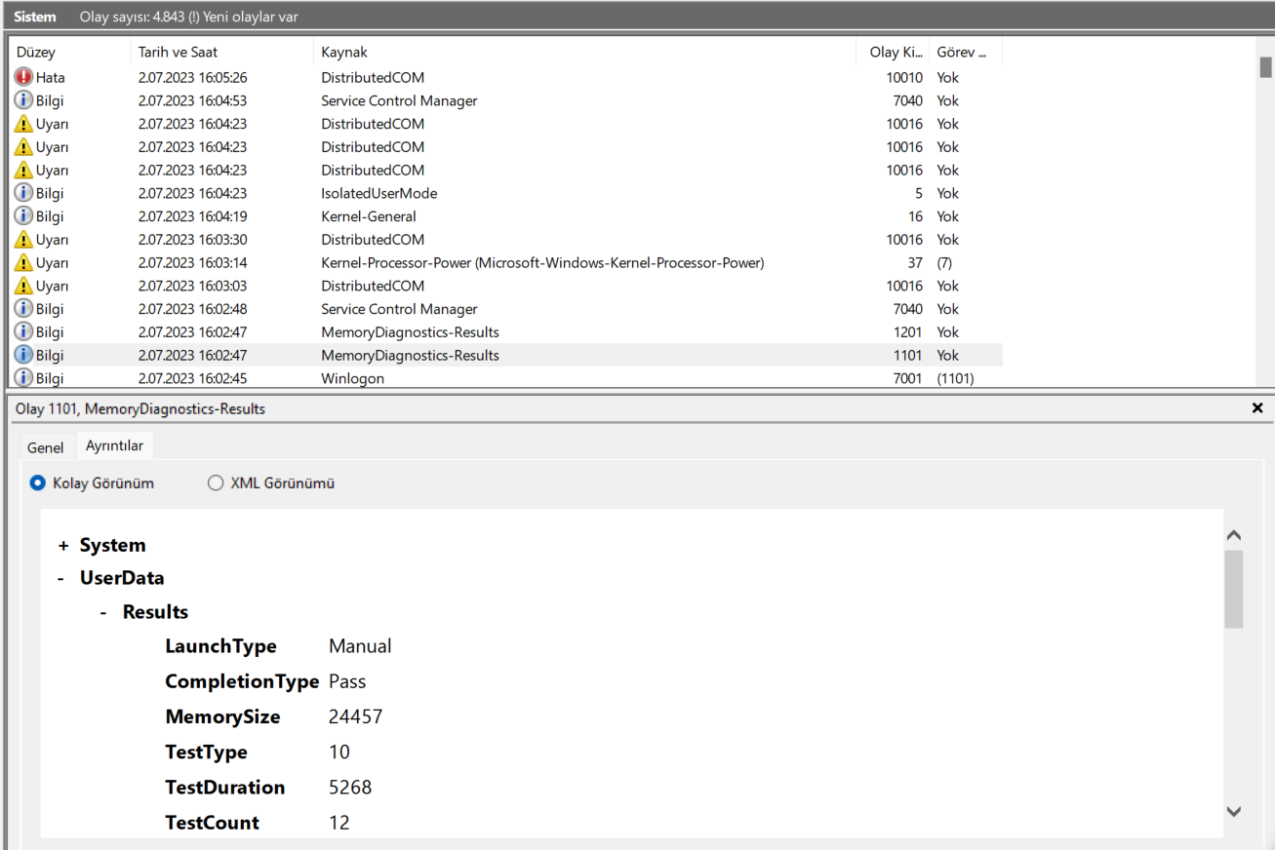Click event ID 5 in the IsolatedUserMode row
Image resolution: width=1275 pixels, height=850 pixels.
919,193
